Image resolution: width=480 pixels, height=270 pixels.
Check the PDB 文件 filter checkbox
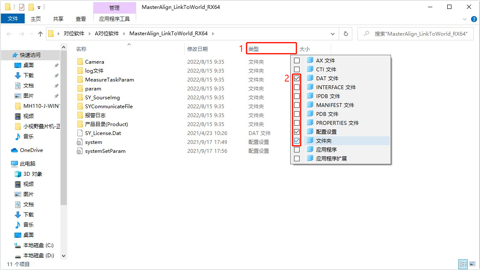pyautogui.click(x=297, y=114)
